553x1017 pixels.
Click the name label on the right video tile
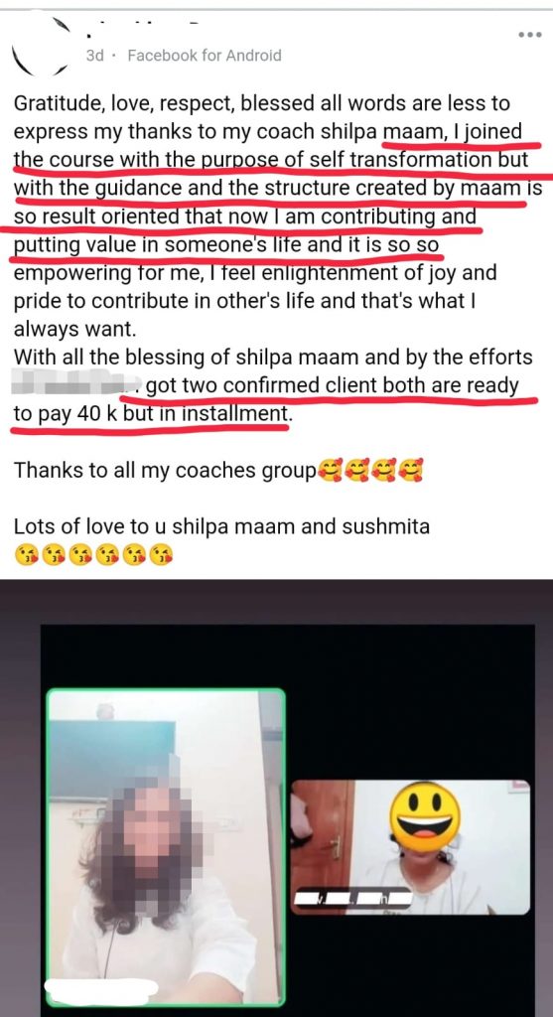(353, 899)
